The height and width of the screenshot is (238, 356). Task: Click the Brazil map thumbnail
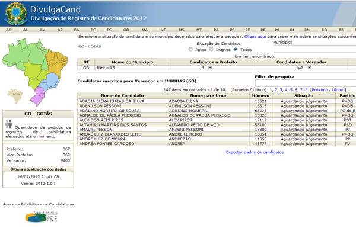point(35,72)
